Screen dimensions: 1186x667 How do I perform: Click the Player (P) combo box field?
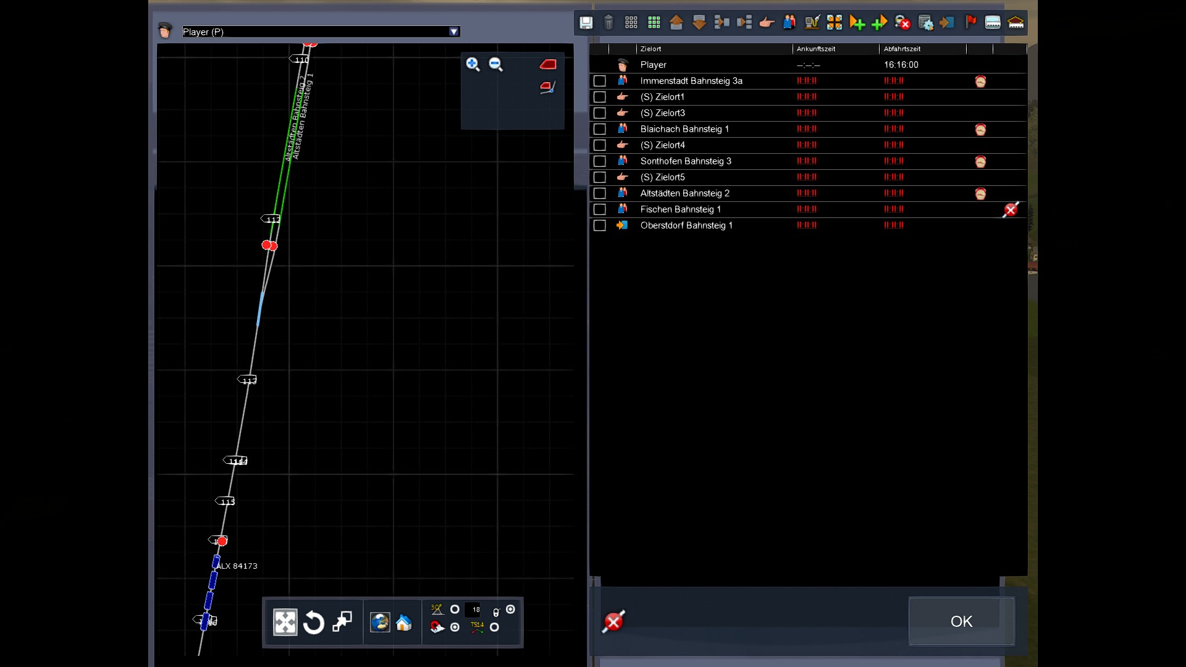(x=315, y=31)
